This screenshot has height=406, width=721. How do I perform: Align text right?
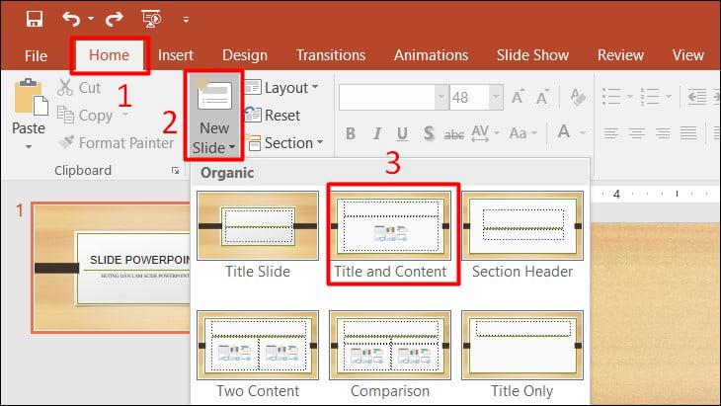[663, 133]
